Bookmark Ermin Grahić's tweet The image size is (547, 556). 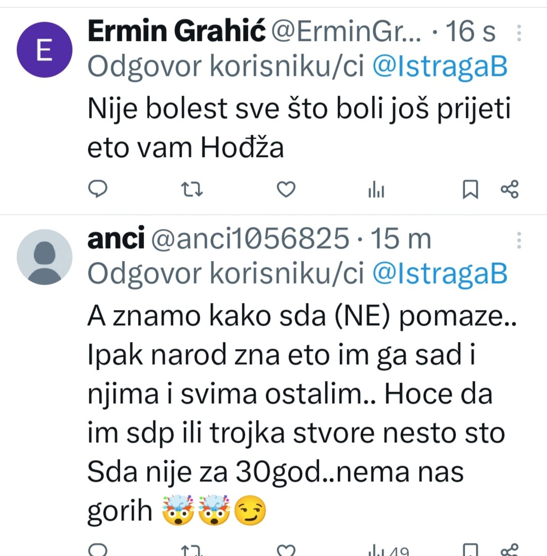click(x=470, y=189)
